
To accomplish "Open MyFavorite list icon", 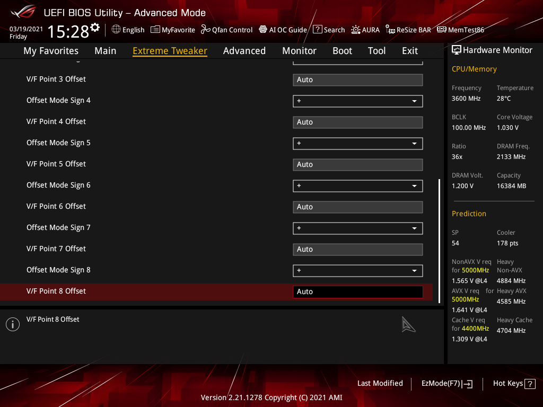I will (x=155, y=30).
